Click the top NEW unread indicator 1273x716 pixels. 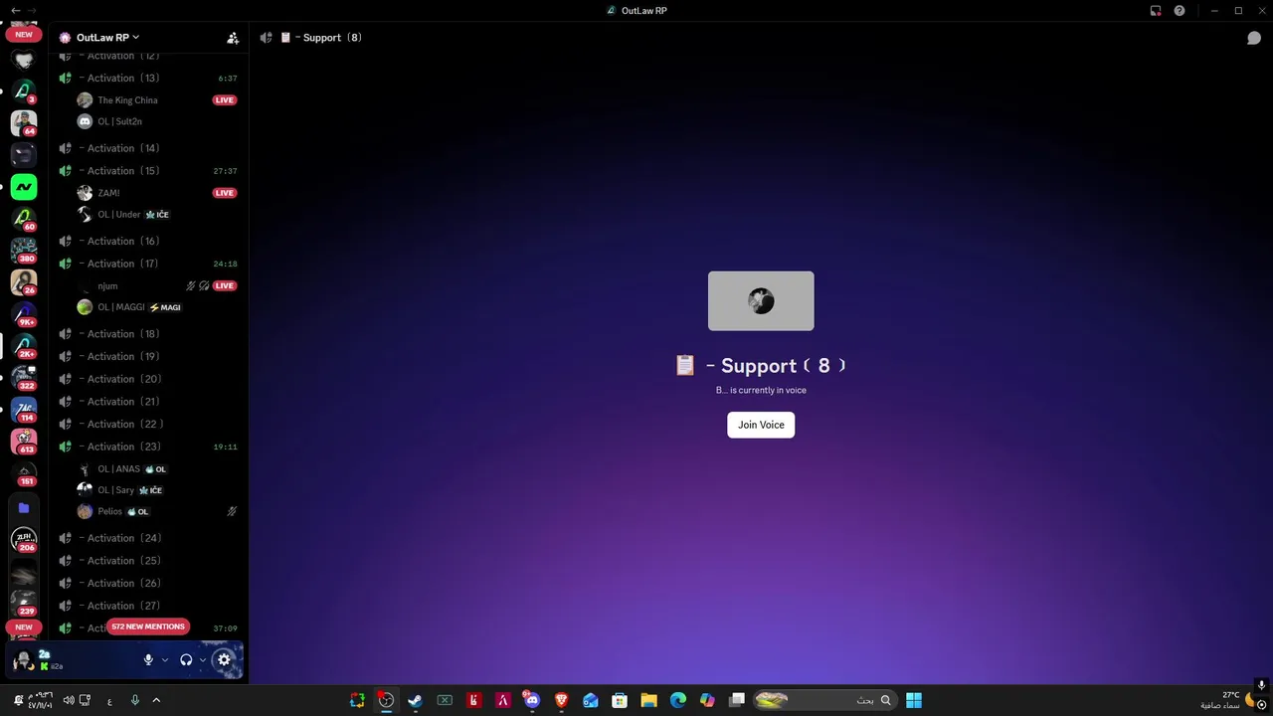point(24,34)
